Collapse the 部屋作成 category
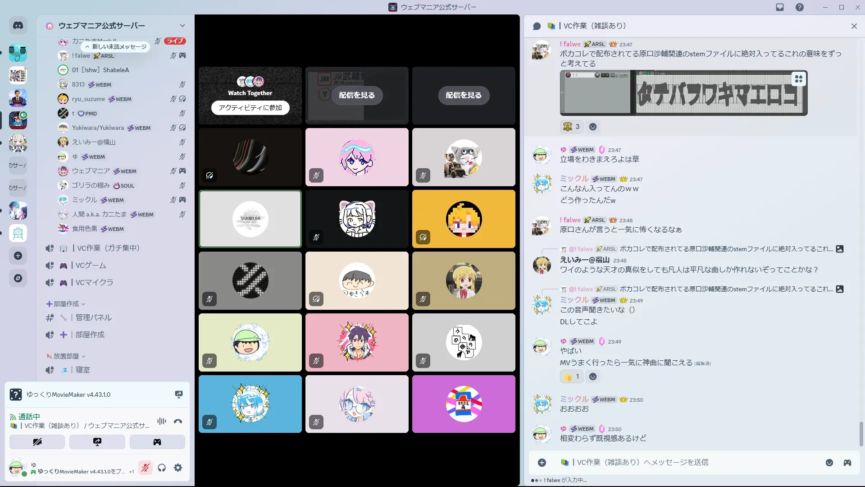The image size is (865, 487). point(66,304)
